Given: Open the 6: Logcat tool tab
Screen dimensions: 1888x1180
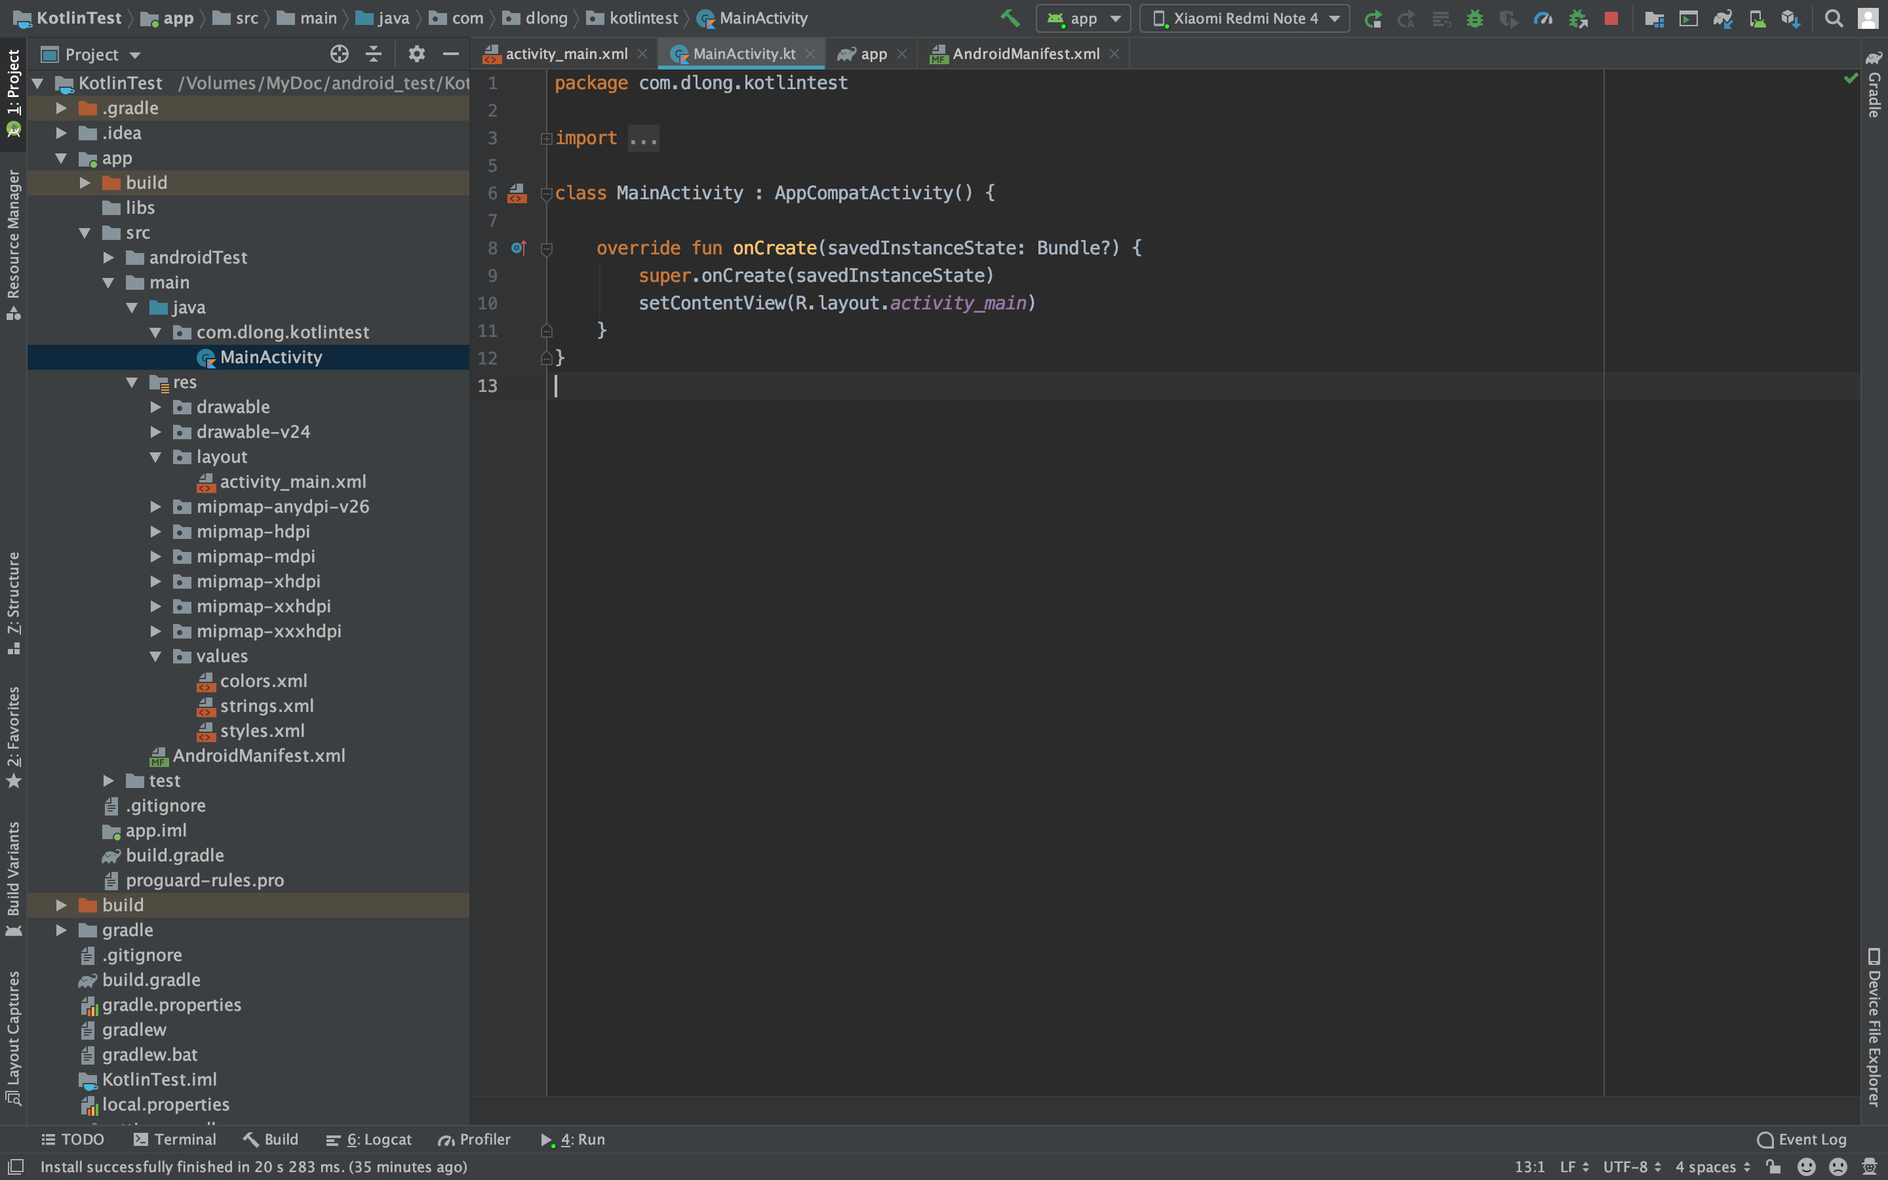Looking at the screenshot, I should [368, 1139].
